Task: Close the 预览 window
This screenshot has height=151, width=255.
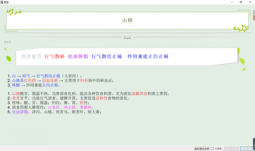Action: click(250, 2)
